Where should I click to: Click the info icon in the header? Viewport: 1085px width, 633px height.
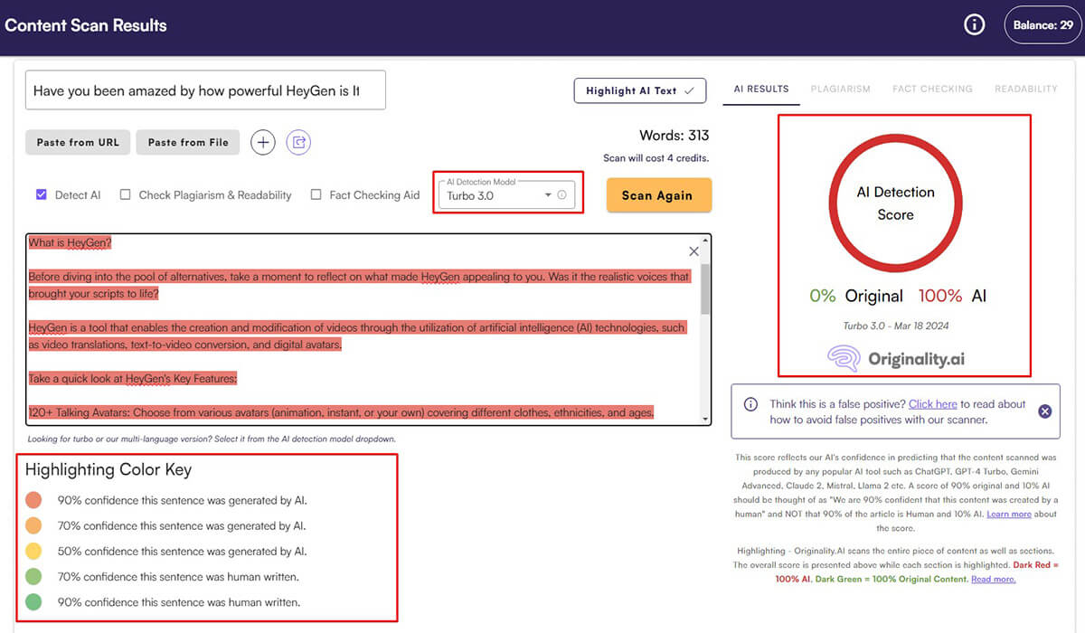pyautogui.click(x=974, y=25)
